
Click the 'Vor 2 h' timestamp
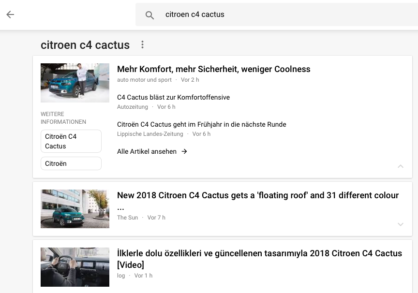[190, 80]
